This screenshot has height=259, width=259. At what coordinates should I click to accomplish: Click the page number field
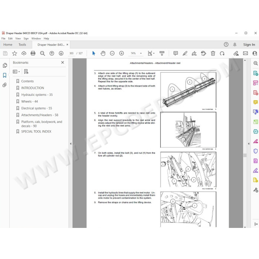coord(71,53)
